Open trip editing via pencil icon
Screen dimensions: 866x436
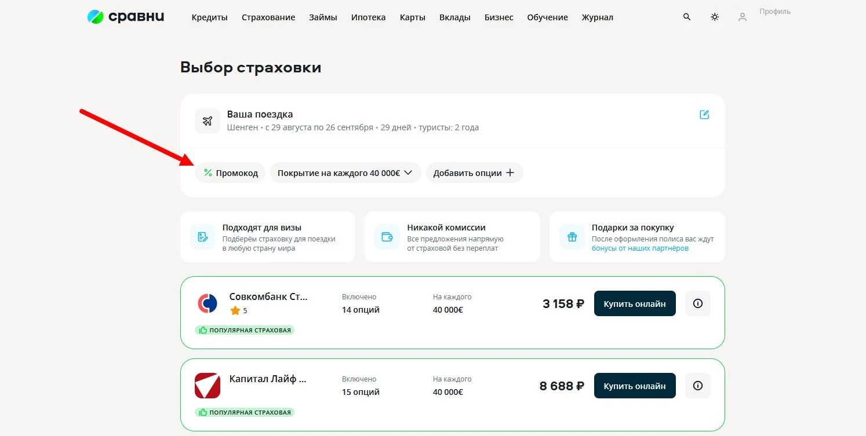click(x=704, y=115)
